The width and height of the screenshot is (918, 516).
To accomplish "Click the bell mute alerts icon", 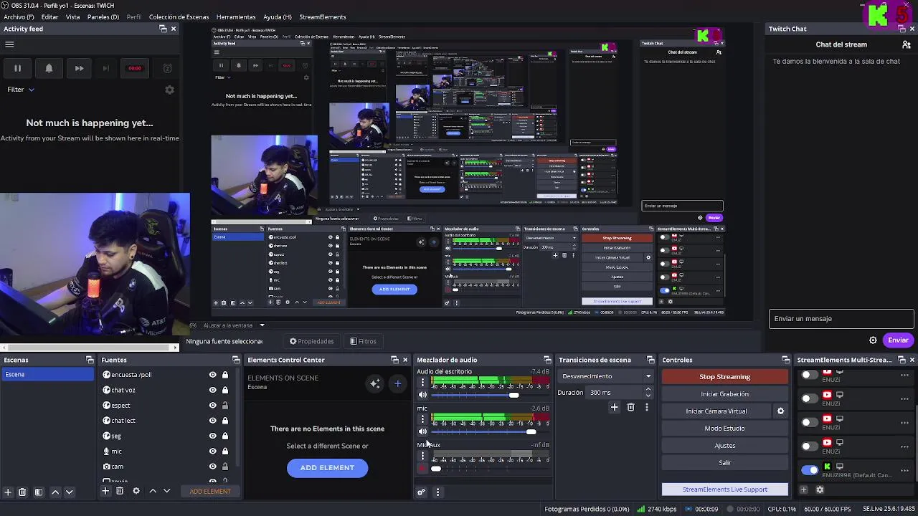I will 49,68.
